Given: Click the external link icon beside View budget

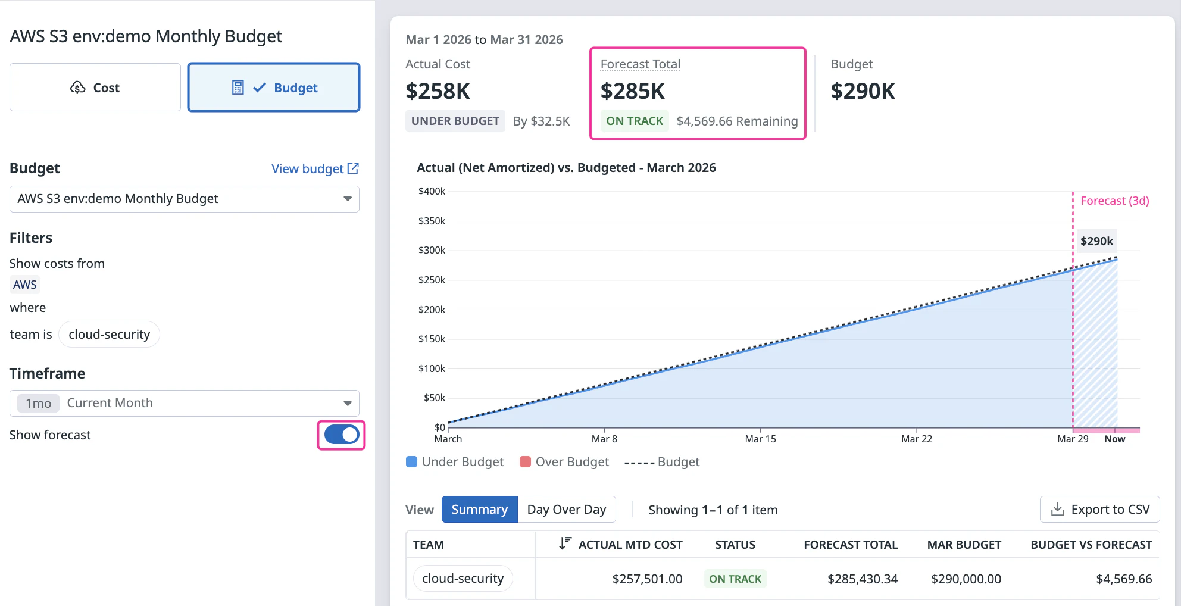Looking at the screenshot, I should [353, 168].
